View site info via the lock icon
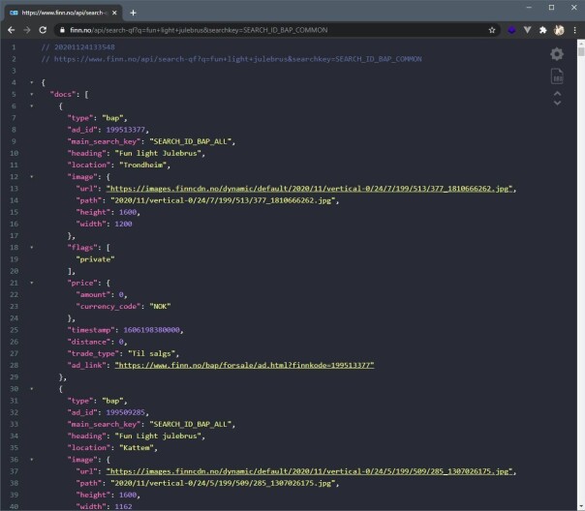The height and width of the screenshot is (511, 585). click(62, 30)
